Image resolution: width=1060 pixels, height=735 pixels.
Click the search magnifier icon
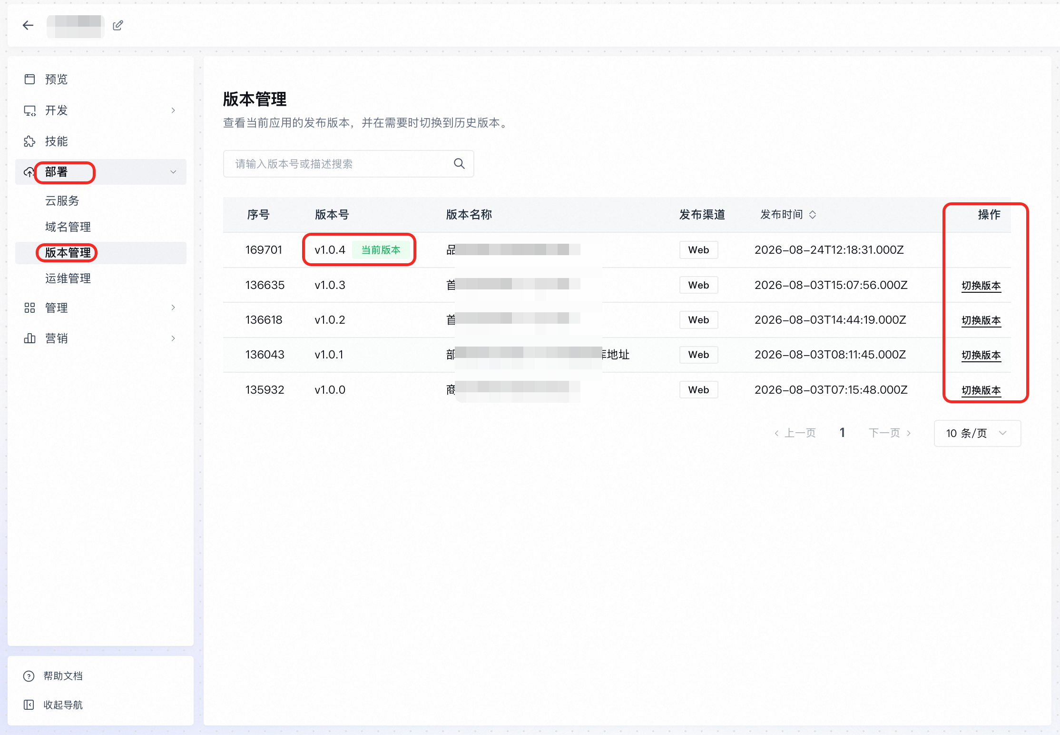pyautogui.click(x=459, y=164)
